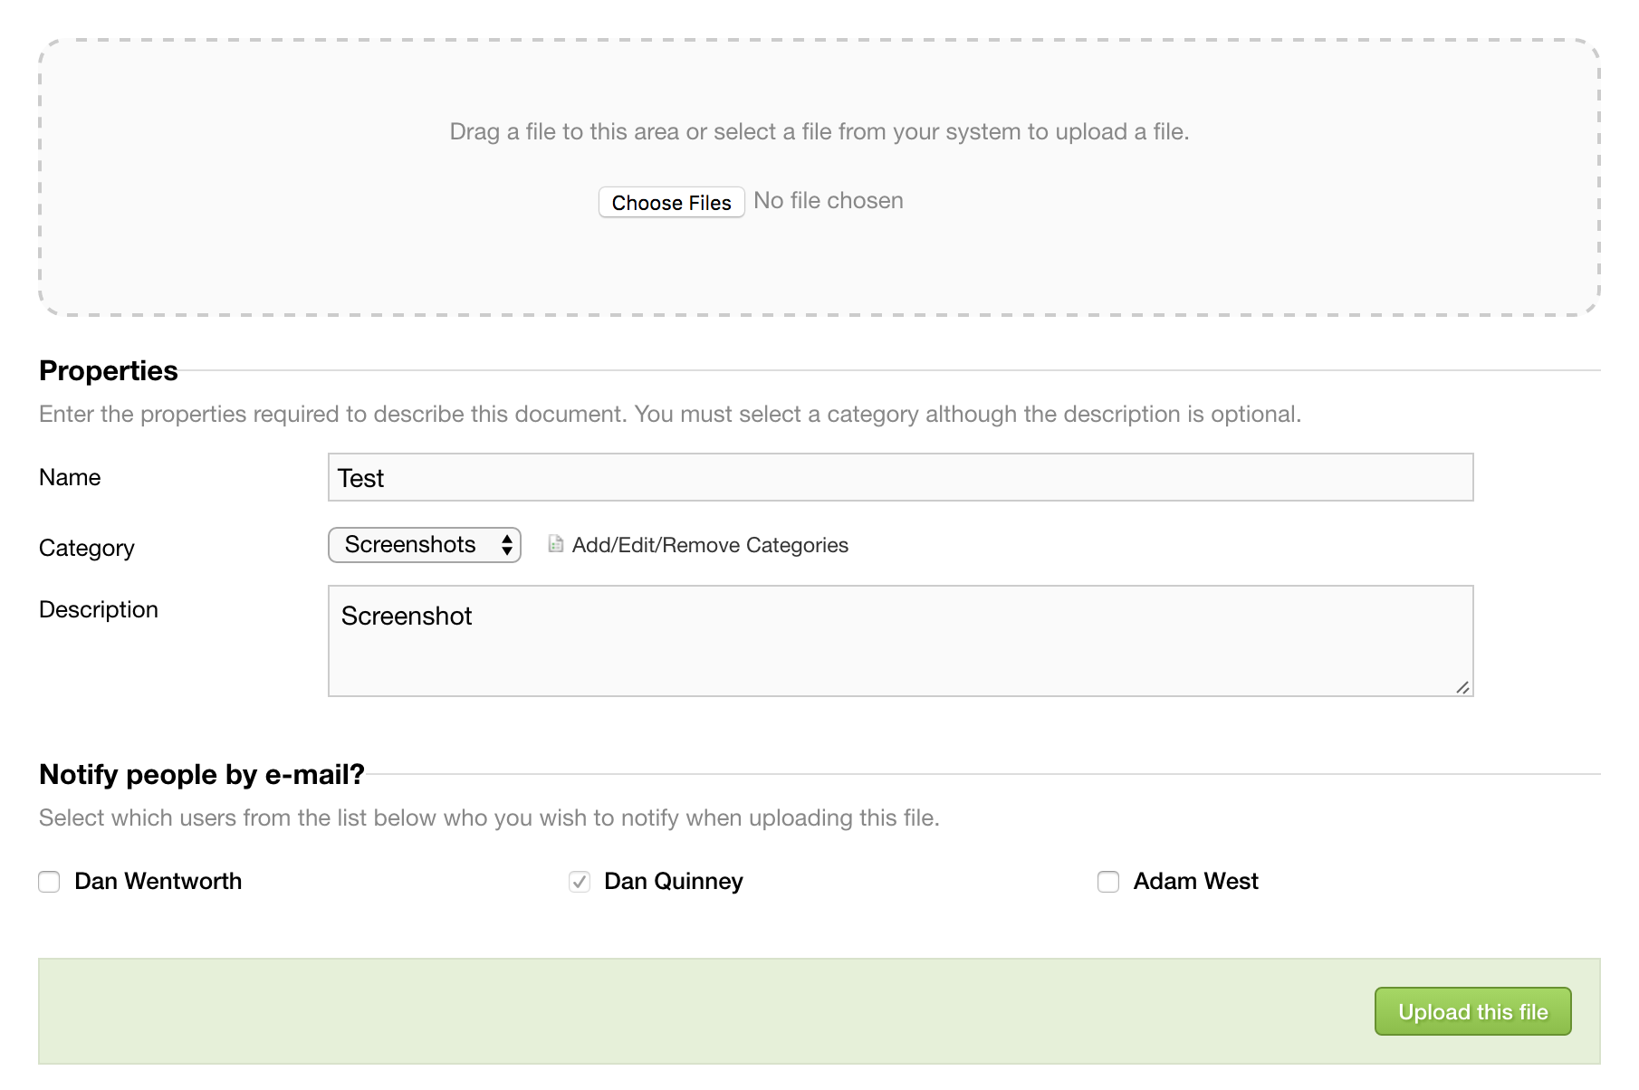Click the Category field label
The width and height of the screenshot is (1639, 1090).
point(87,549)
